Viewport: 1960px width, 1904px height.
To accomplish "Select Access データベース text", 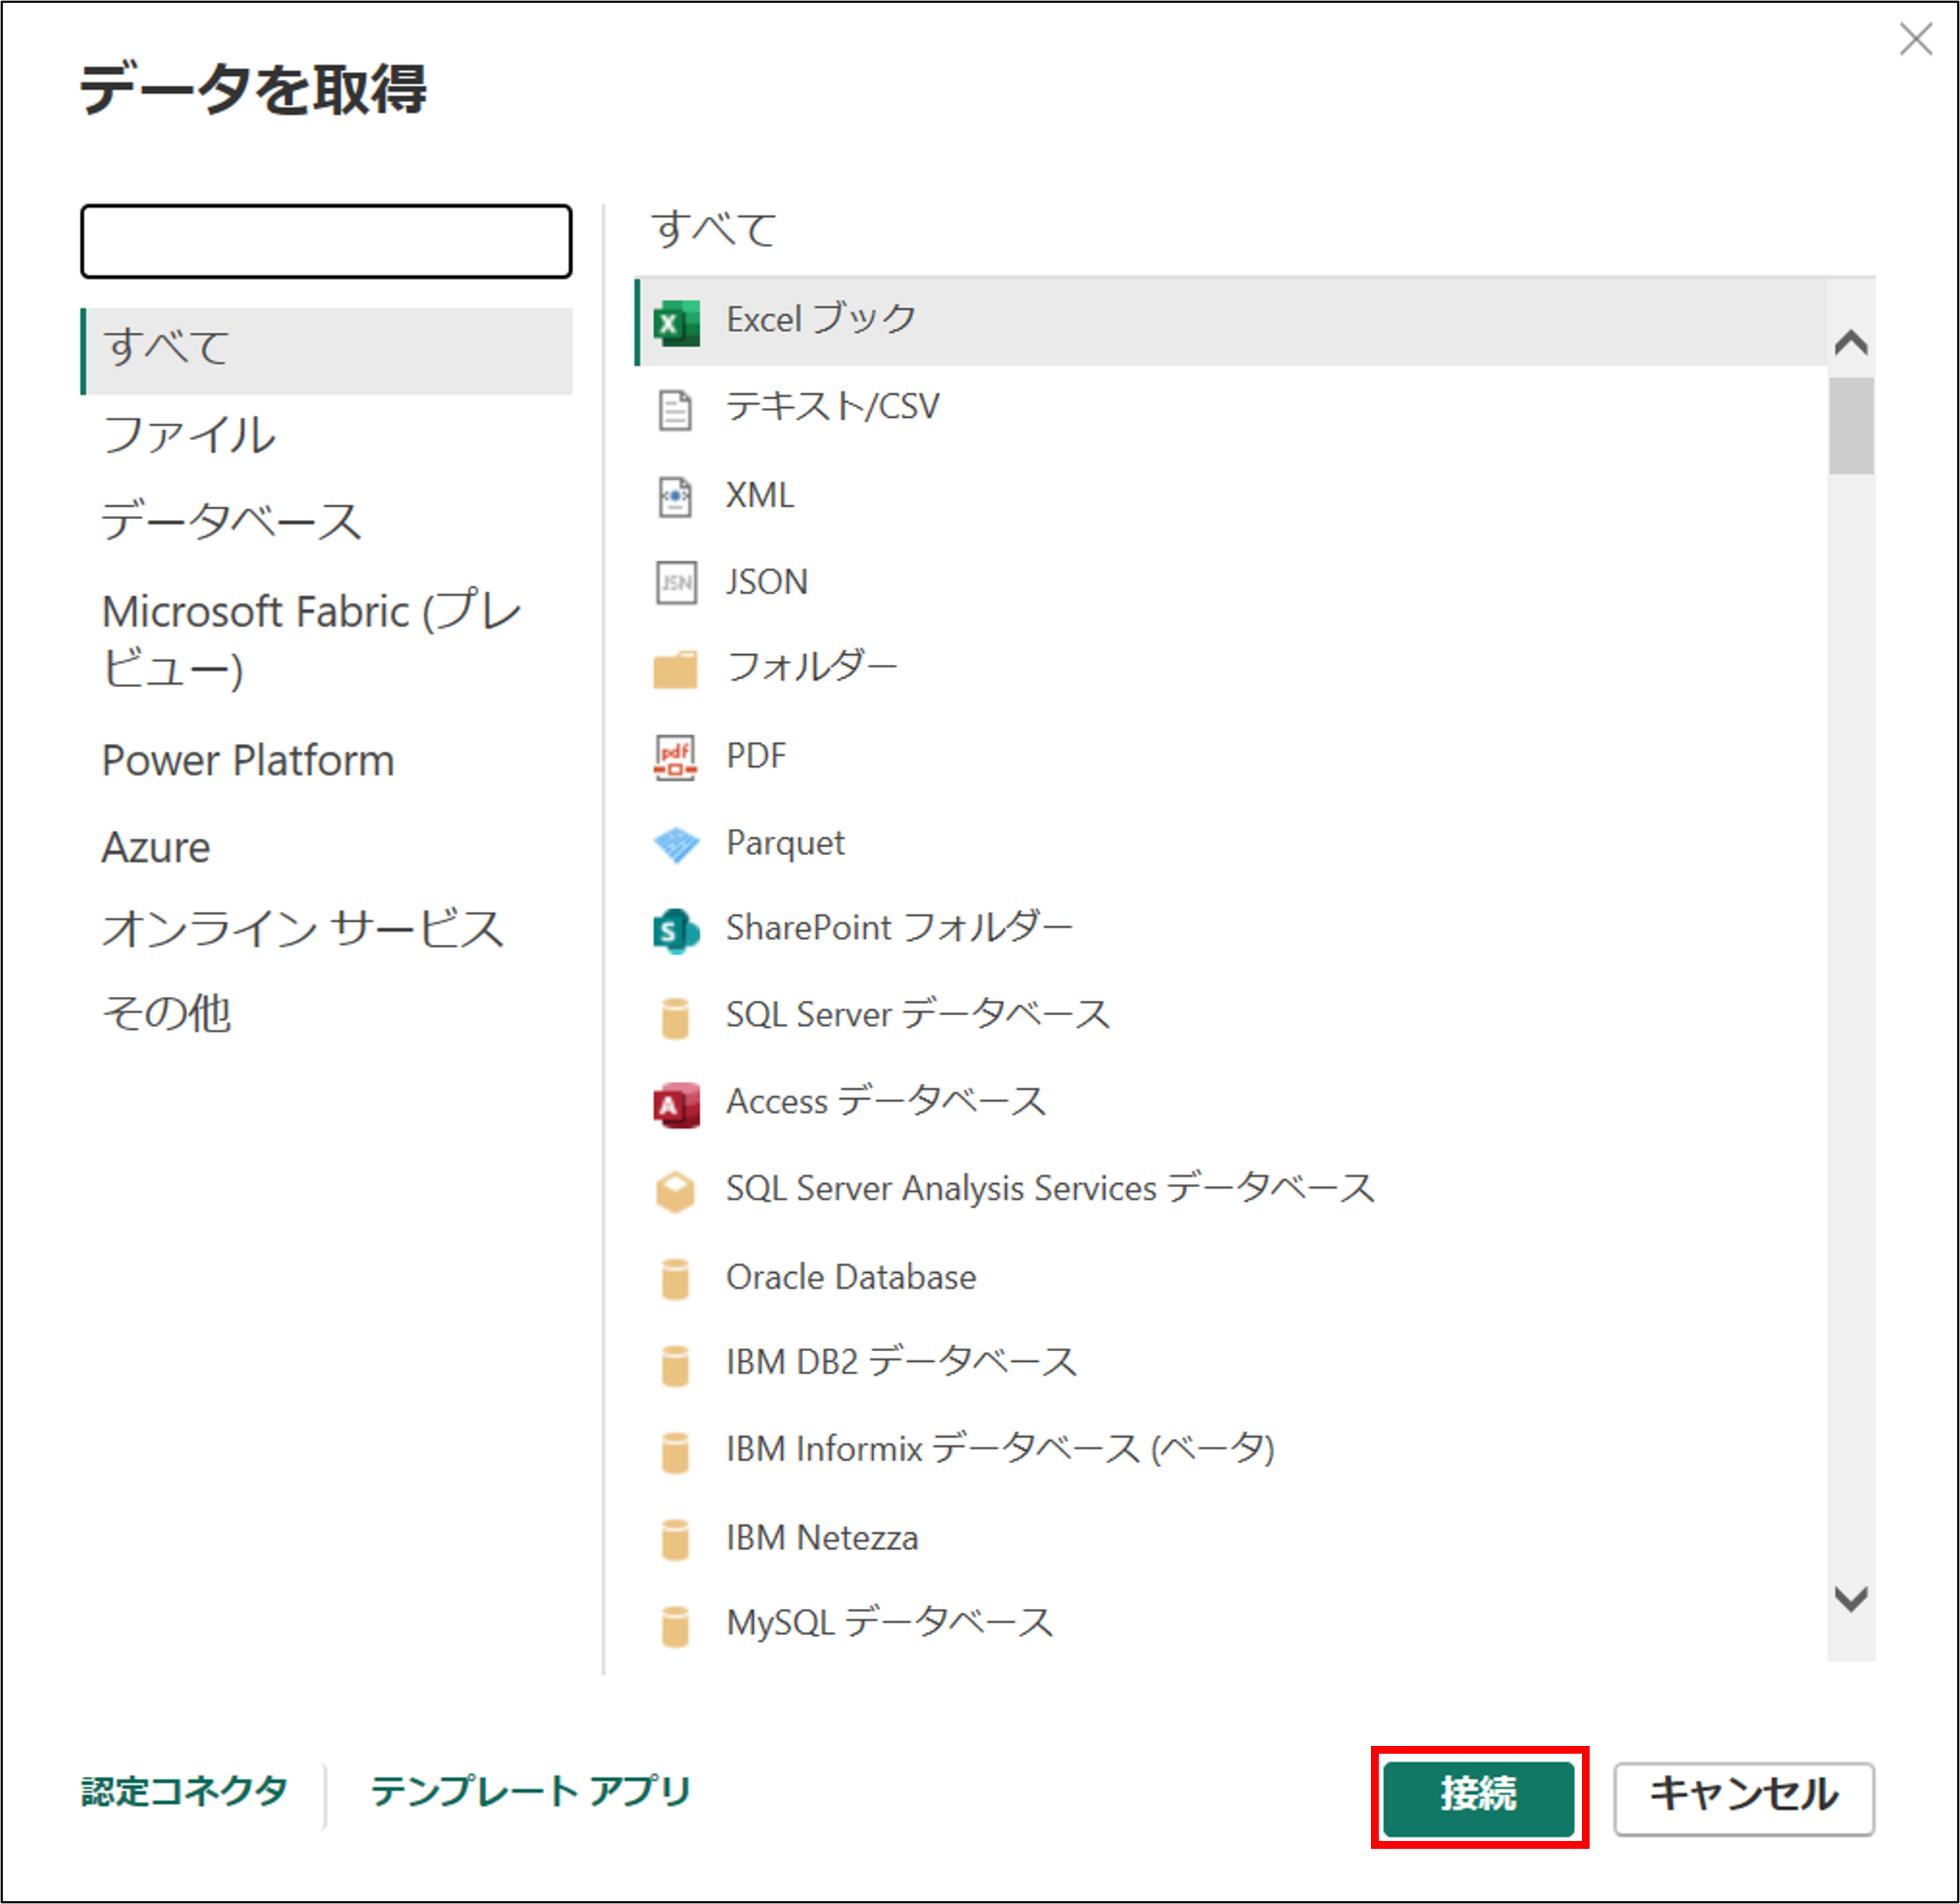I will coord(886,1101).
